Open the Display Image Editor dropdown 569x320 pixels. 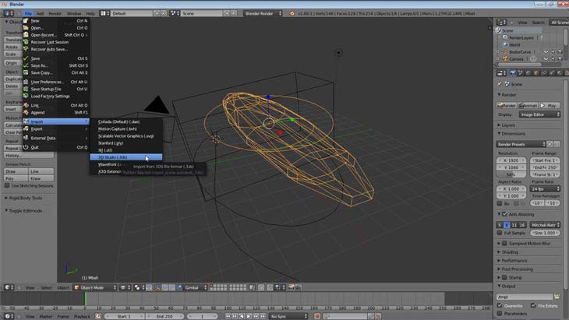pyautogui.click(x=539, y=114)
